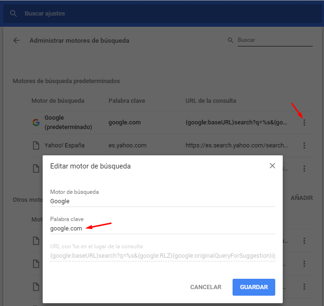
Task: Click the disabled URL con %s field
Action: pos(163,256)
